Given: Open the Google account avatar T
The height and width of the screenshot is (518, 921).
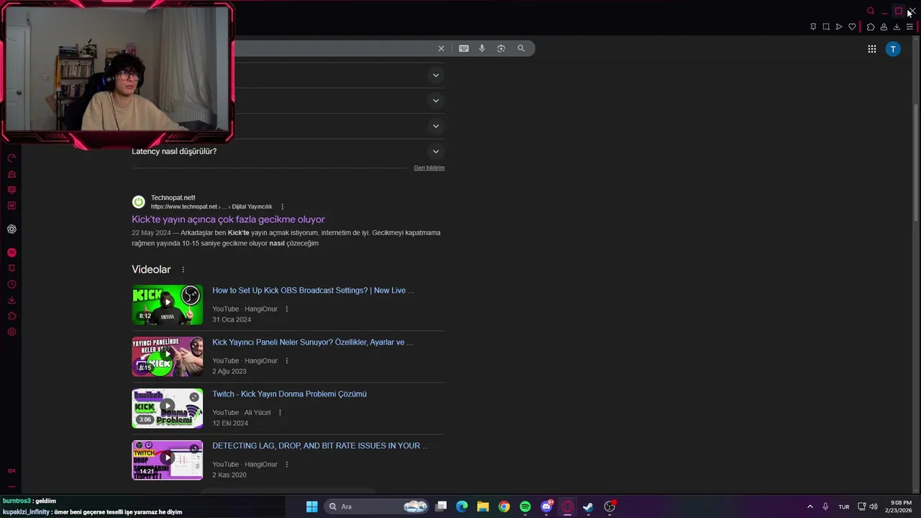Looking at the screenshot, I should (893, 49).
